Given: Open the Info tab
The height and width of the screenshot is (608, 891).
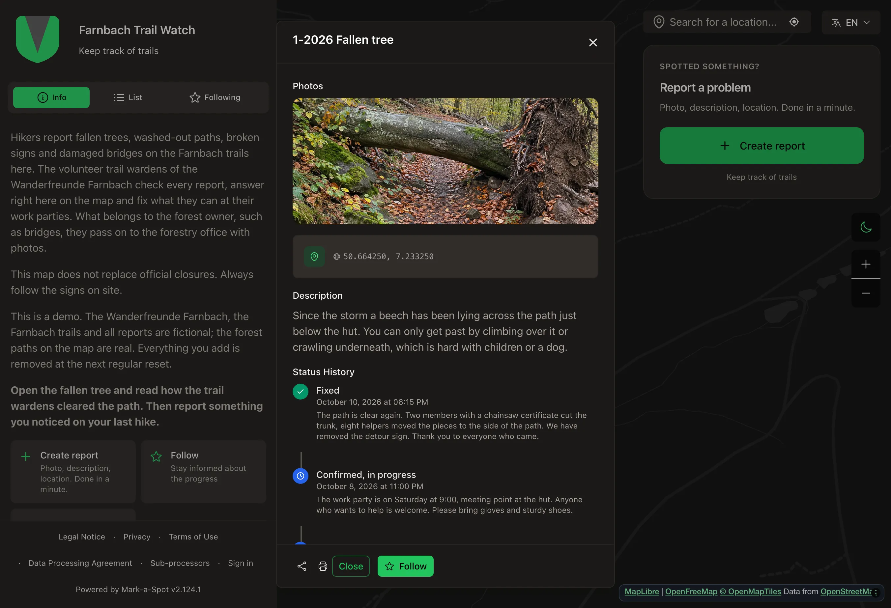Looking at the screenshot, I should [x=51, y=97].
